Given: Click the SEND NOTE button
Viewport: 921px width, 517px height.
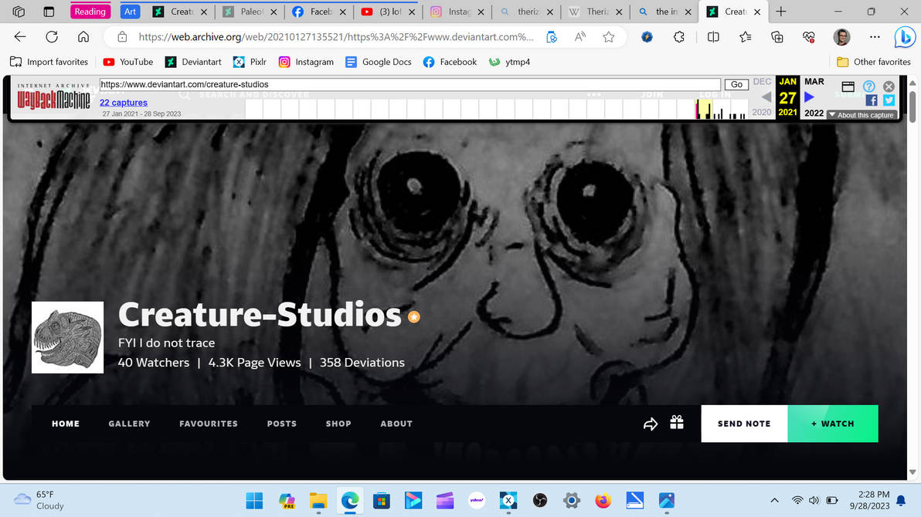Looking at the screenshot, I should 743,424.
